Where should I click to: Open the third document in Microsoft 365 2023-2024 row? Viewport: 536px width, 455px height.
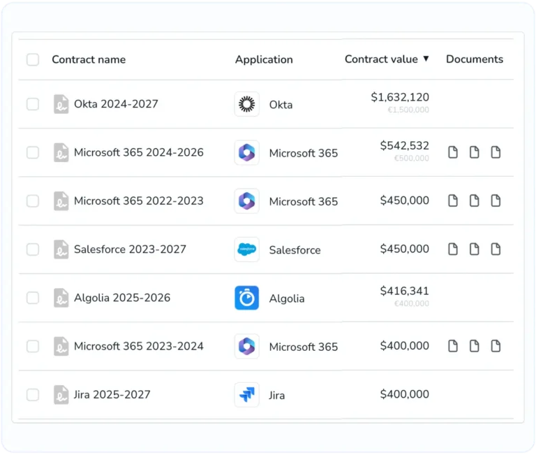click(496, 346)
